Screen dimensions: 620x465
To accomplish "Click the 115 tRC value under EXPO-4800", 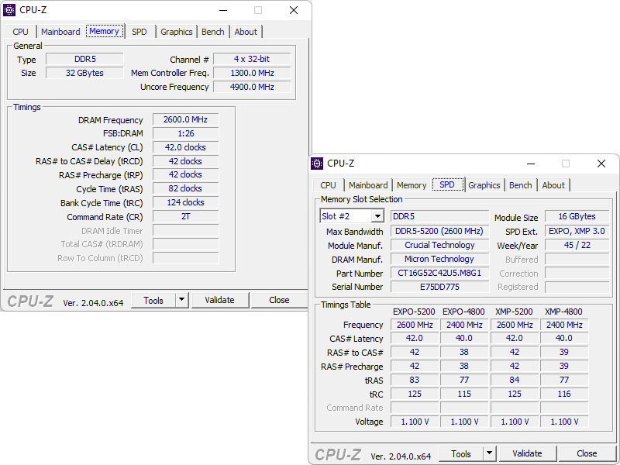I will (464, 394).
